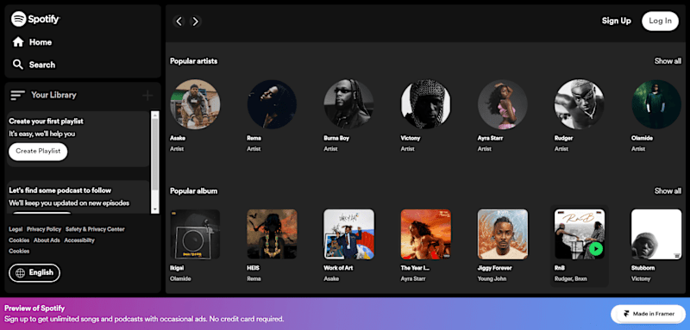This screenshot has height=330, width=690.
Task: Open Rudger artist photo
Action: (x=579, y=104)
